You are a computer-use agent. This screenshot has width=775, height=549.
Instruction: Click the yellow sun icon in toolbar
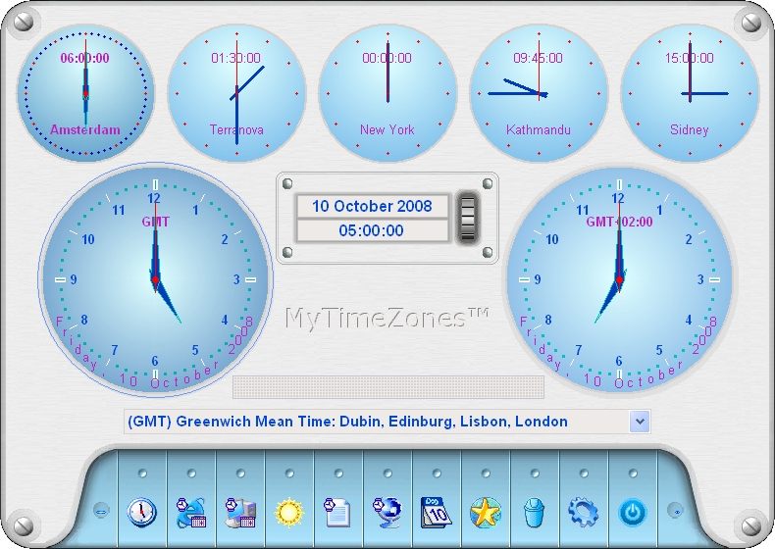pyautogui.click(x=289, y=512)
